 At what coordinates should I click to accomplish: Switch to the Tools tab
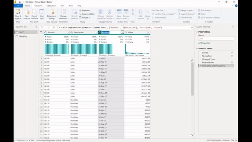coord(71,6)
